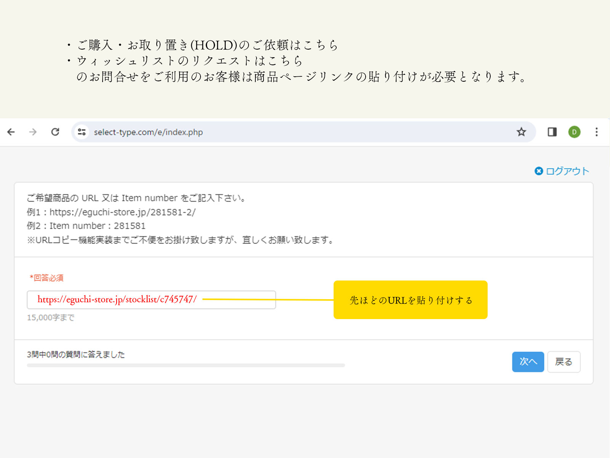This screenshot has width=610, height=458.
Task: Click the yellow URL paste callout
Action: 410,300
